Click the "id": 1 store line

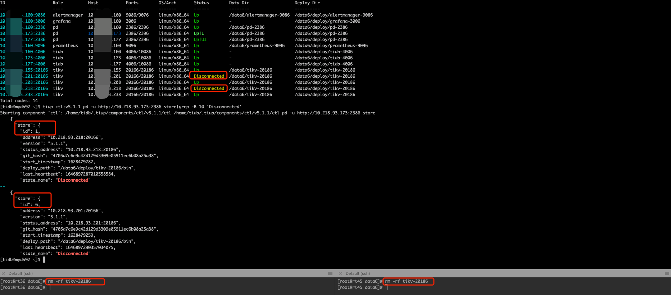[x=30, y=131]
